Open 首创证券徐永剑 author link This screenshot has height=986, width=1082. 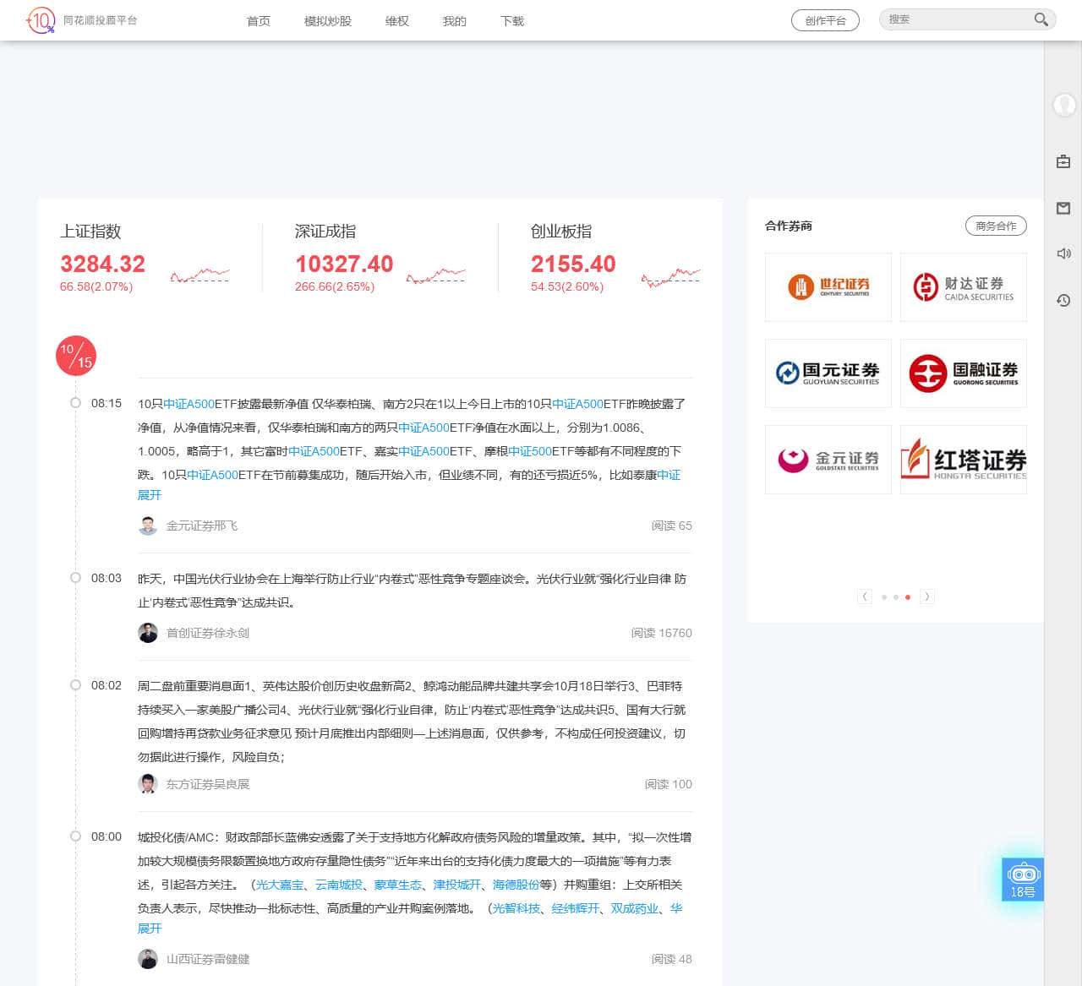(208, 633)
